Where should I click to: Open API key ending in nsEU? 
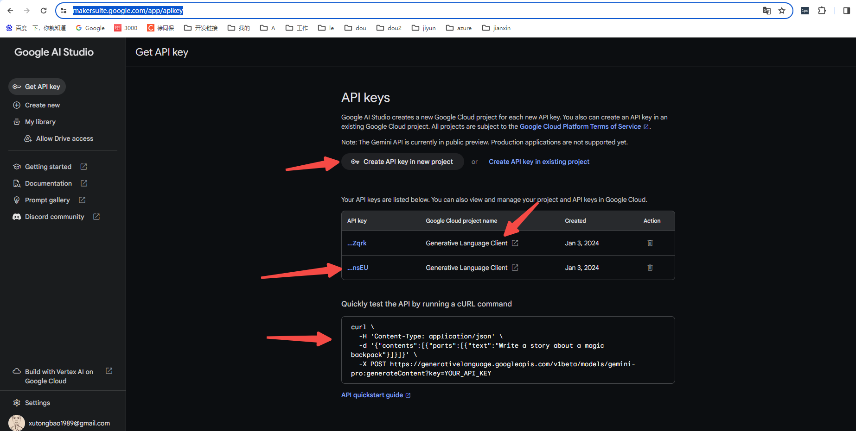[x=358, y=268]
